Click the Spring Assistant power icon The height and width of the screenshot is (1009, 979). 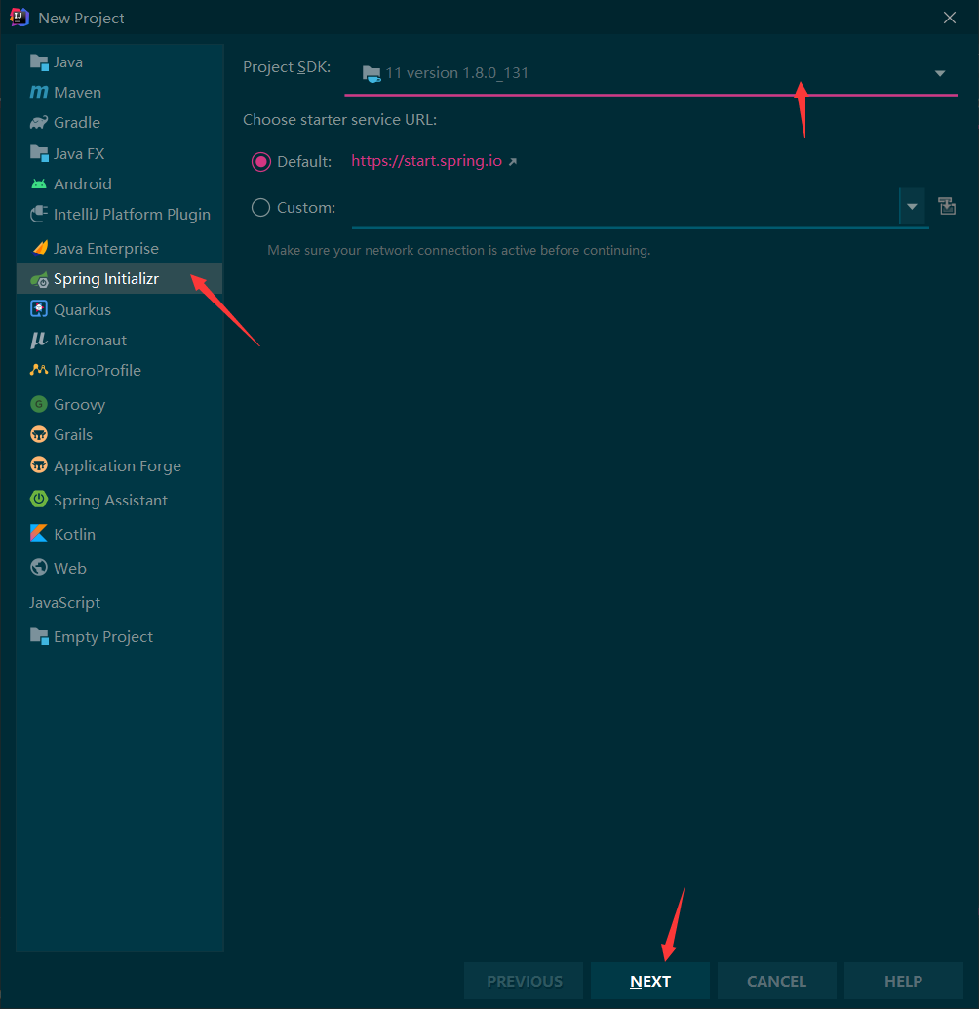[39, 500]
